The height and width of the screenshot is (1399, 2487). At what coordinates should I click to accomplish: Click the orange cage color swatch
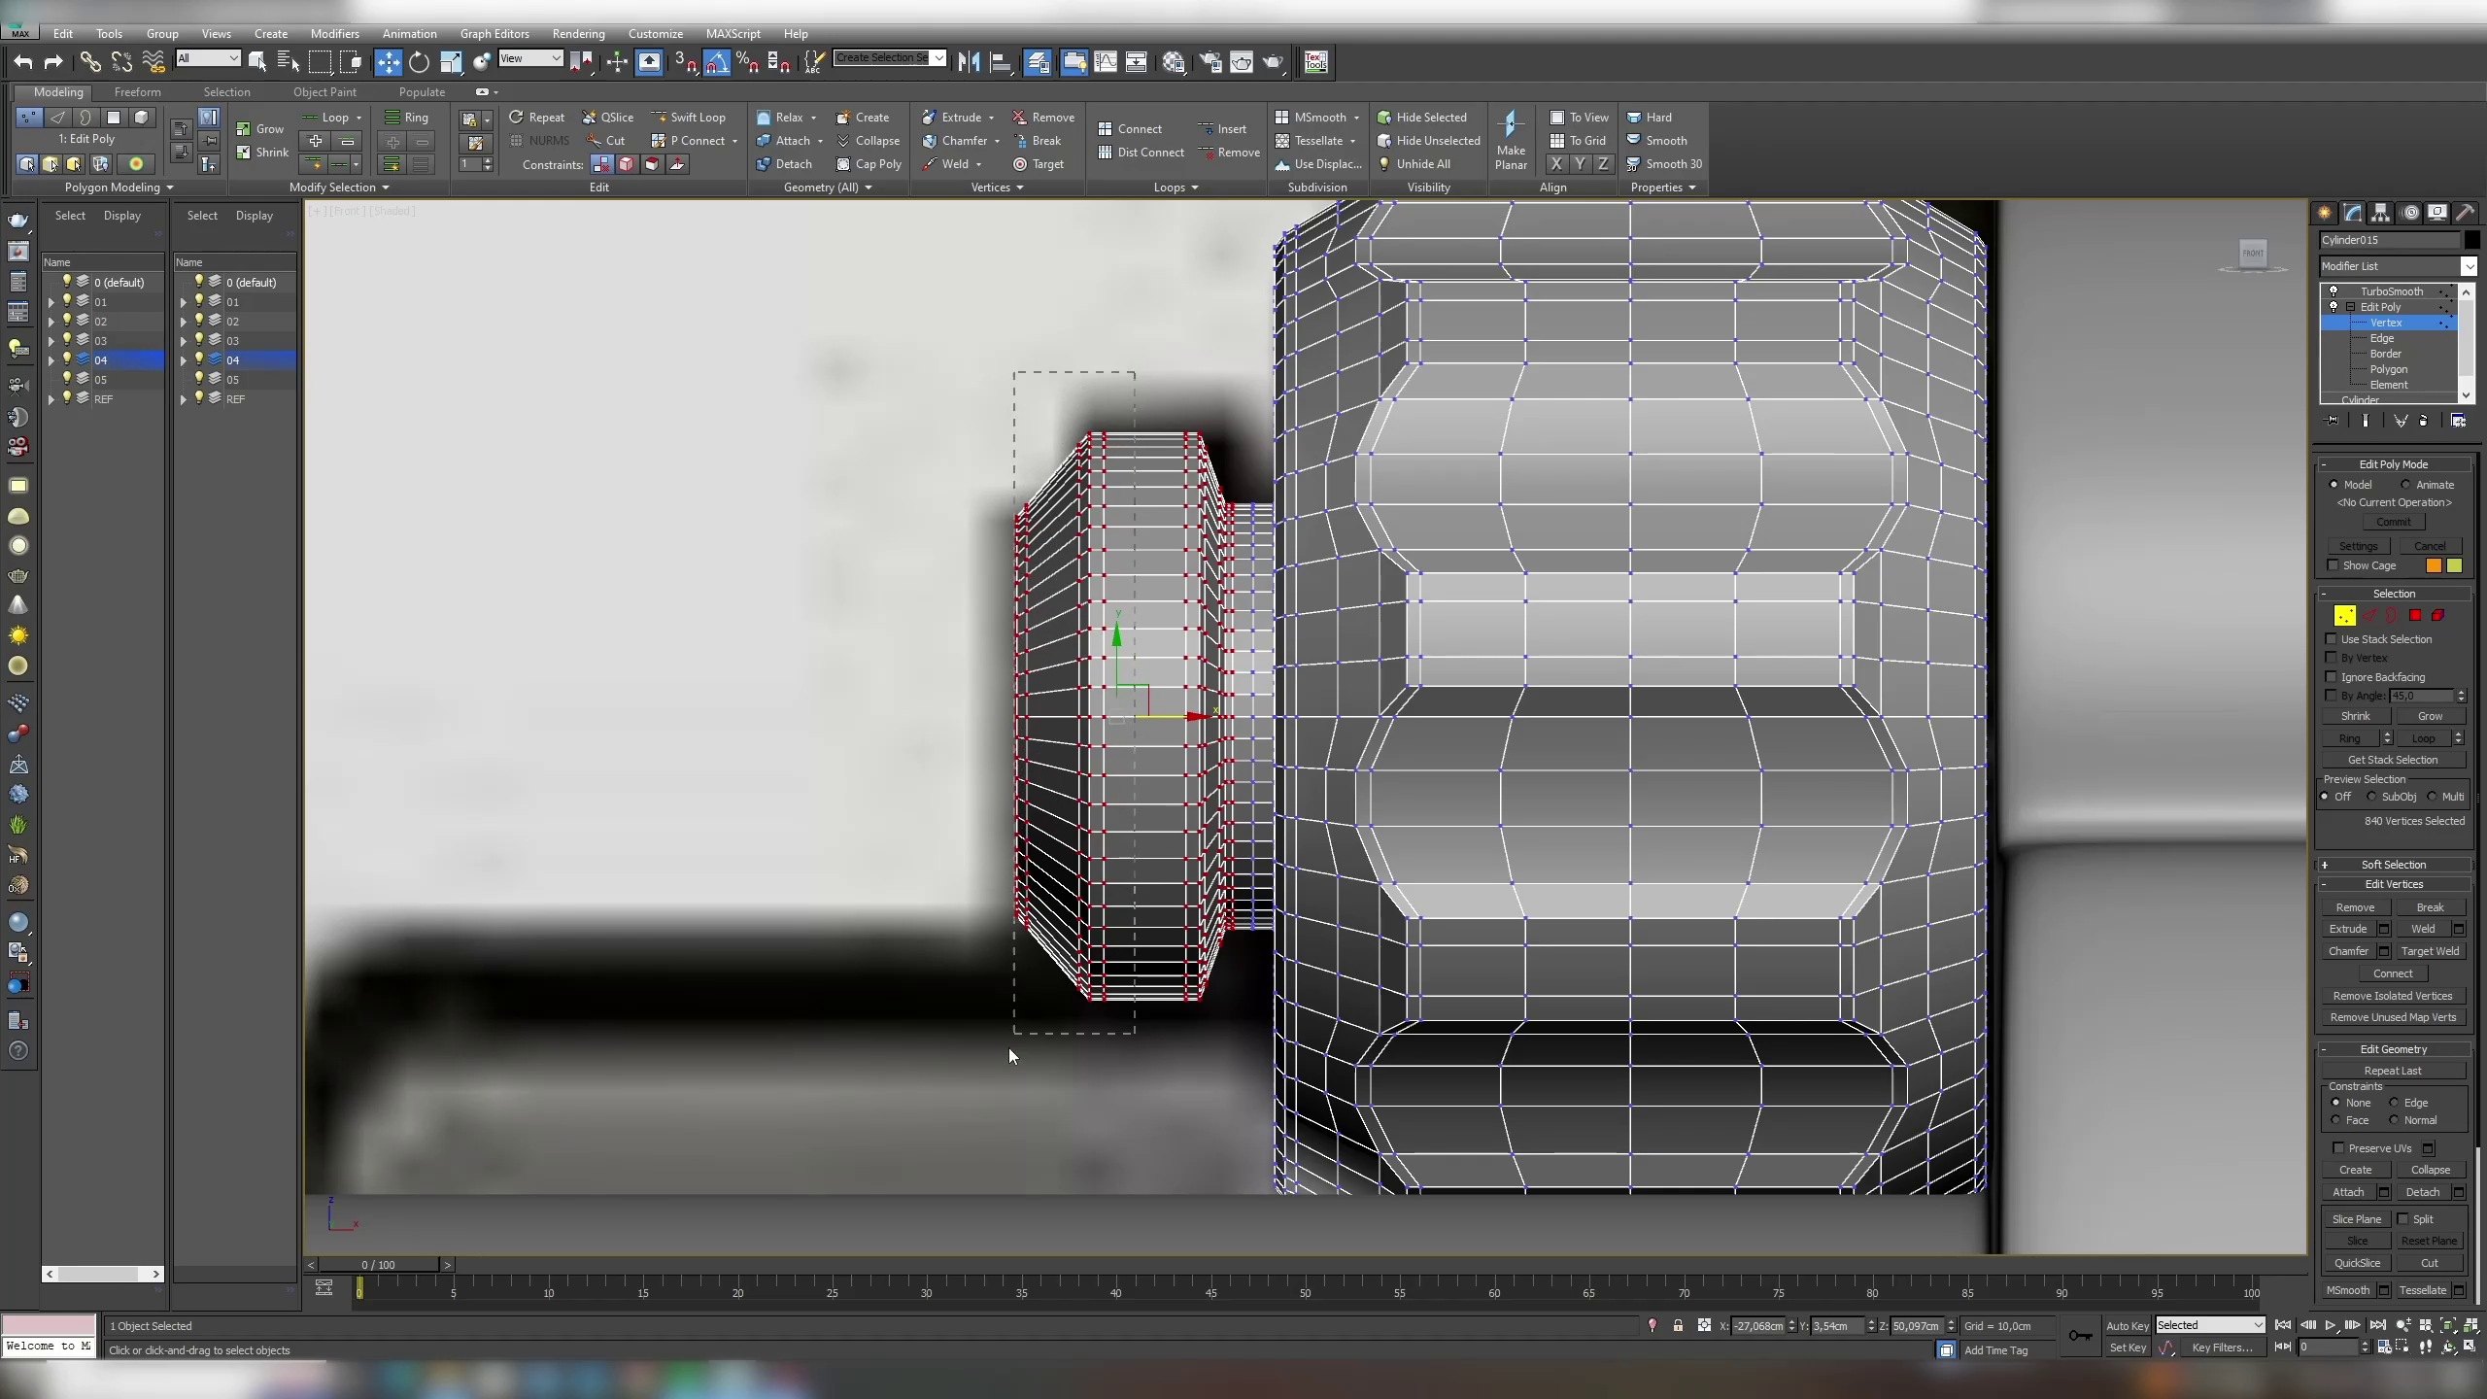2434,565
